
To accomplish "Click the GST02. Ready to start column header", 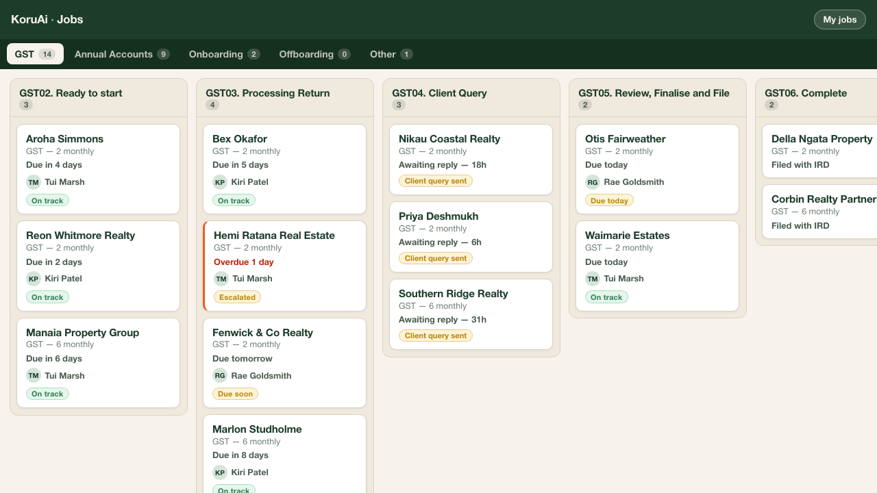I will [99, 98].
